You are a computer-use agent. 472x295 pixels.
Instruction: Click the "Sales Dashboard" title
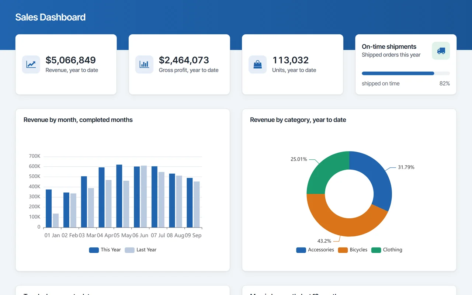click(x=51, y=17)
